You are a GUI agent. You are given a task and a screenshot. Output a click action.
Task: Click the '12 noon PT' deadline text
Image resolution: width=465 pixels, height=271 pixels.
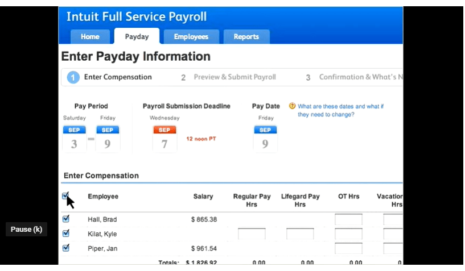(x=201, y=139)
